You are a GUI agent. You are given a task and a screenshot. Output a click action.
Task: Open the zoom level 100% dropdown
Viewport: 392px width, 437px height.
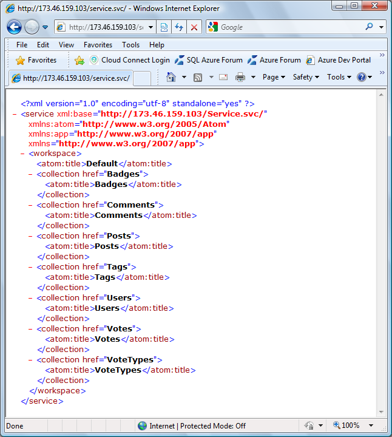(371, 425)
